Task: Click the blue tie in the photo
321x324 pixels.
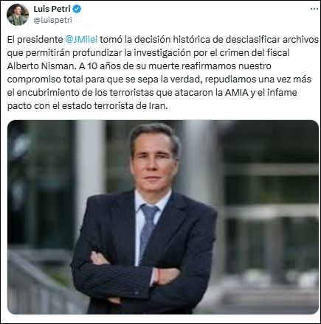Action: click(148, 230)
